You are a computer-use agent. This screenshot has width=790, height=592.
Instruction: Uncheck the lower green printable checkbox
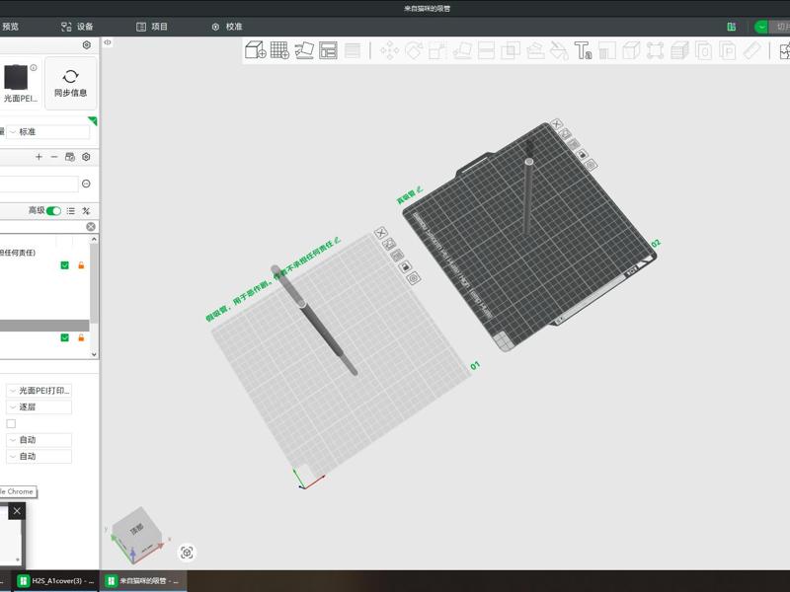(64, 337)
